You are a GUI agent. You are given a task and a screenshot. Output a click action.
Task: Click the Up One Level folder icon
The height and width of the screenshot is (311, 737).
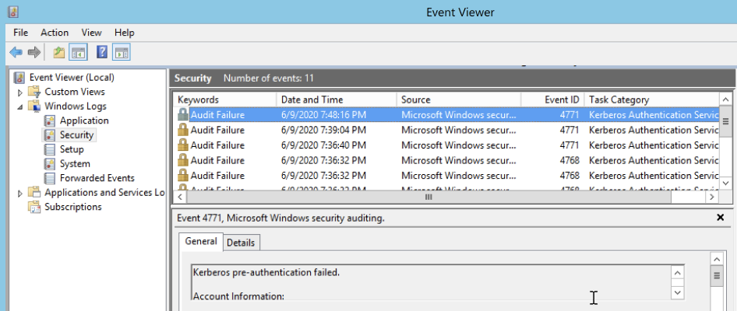click(x=59, y=52)
